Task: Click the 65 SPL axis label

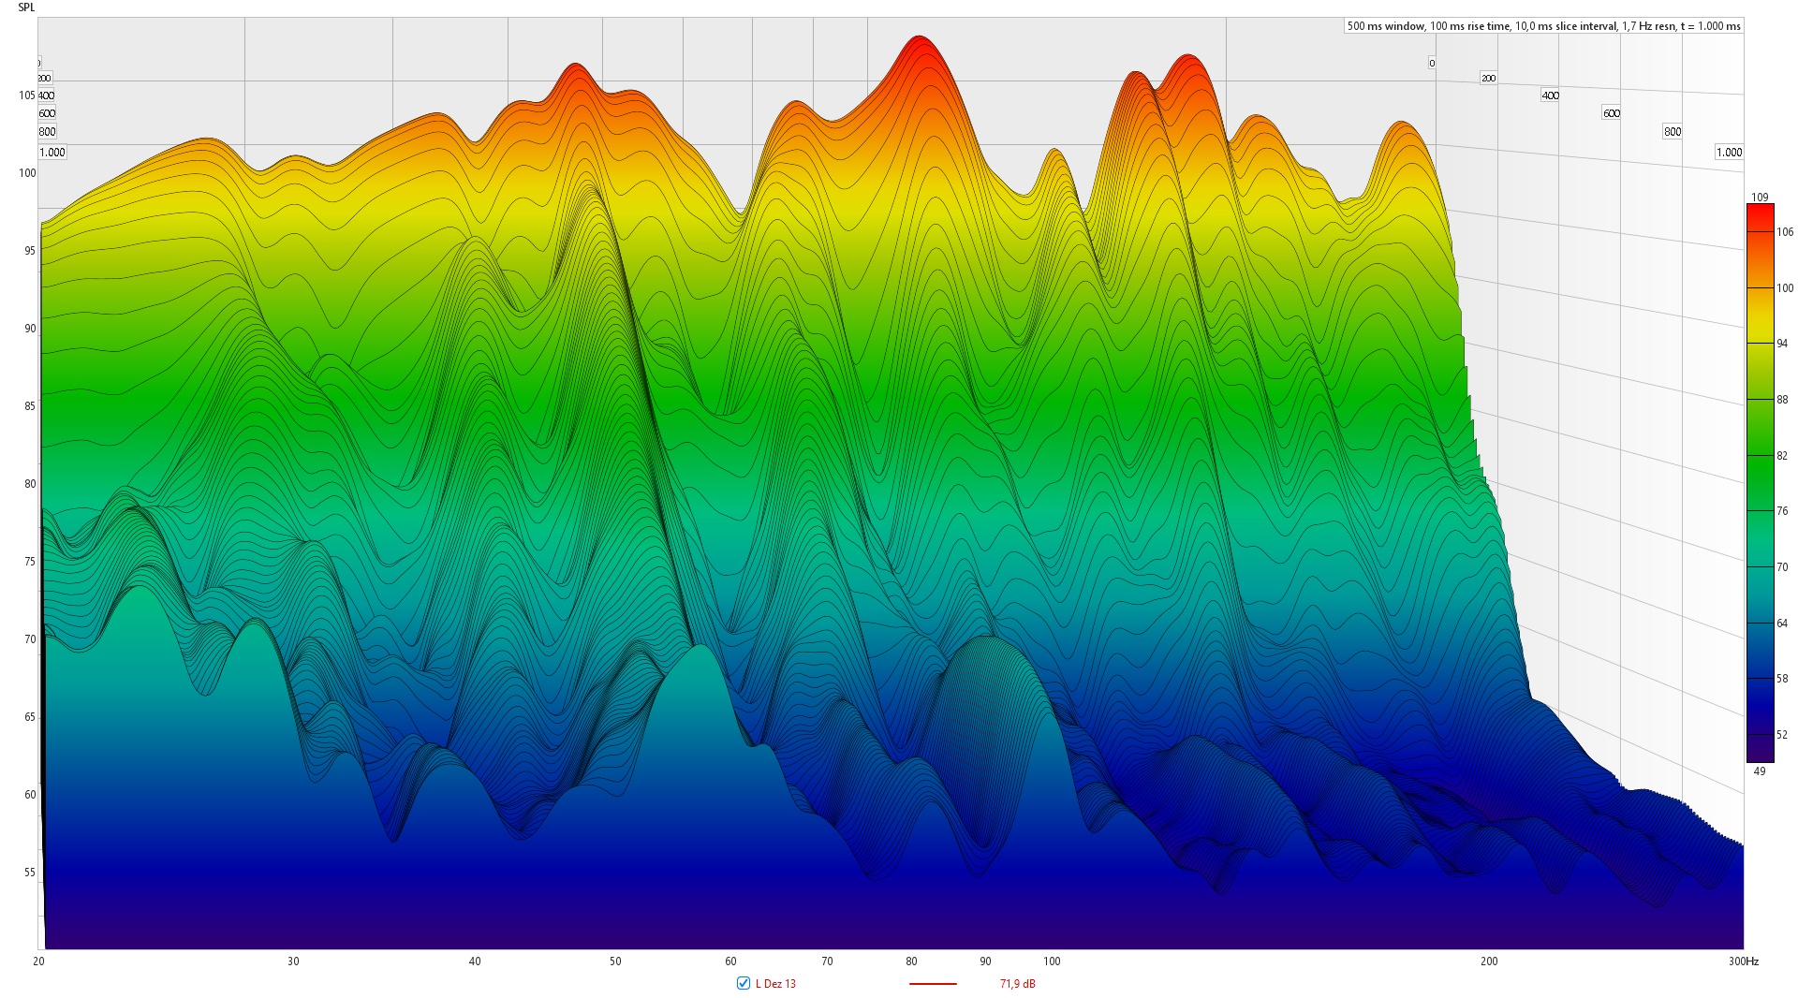Action: point(30,717)
